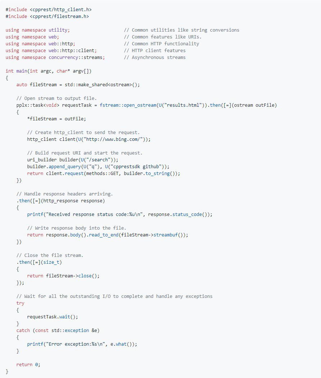The height and width of the screenshot is (378, 321).
Task: Click 'int main(int argc, char* argv[])' line
Action: pos(49,71)
